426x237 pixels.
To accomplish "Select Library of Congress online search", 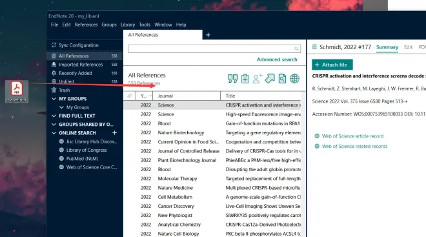I will [x=86, y=150].
